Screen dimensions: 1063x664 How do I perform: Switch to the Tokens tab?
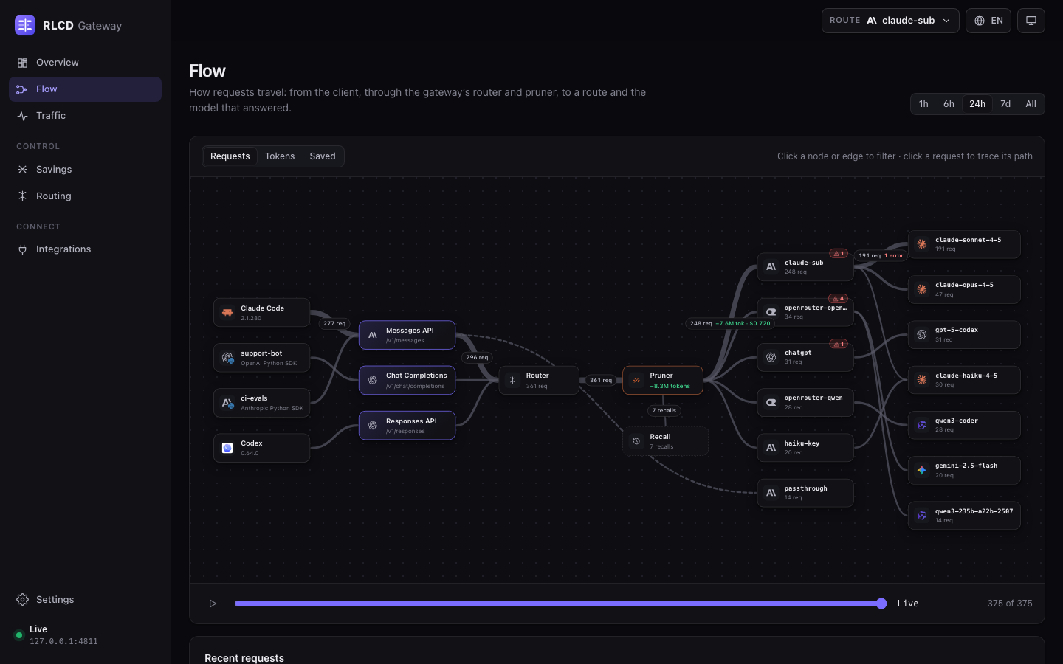[280, 156]
